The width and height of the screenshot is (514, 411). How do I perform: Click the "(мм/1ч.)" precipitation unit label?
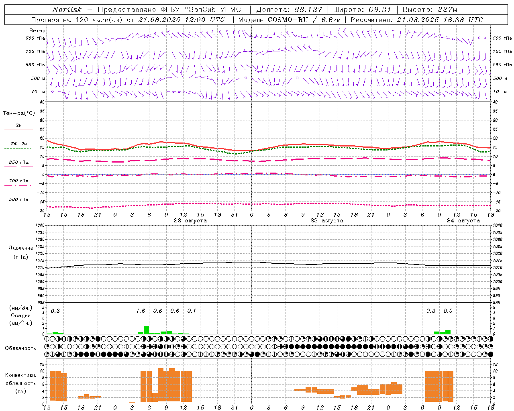coord(21,323)
